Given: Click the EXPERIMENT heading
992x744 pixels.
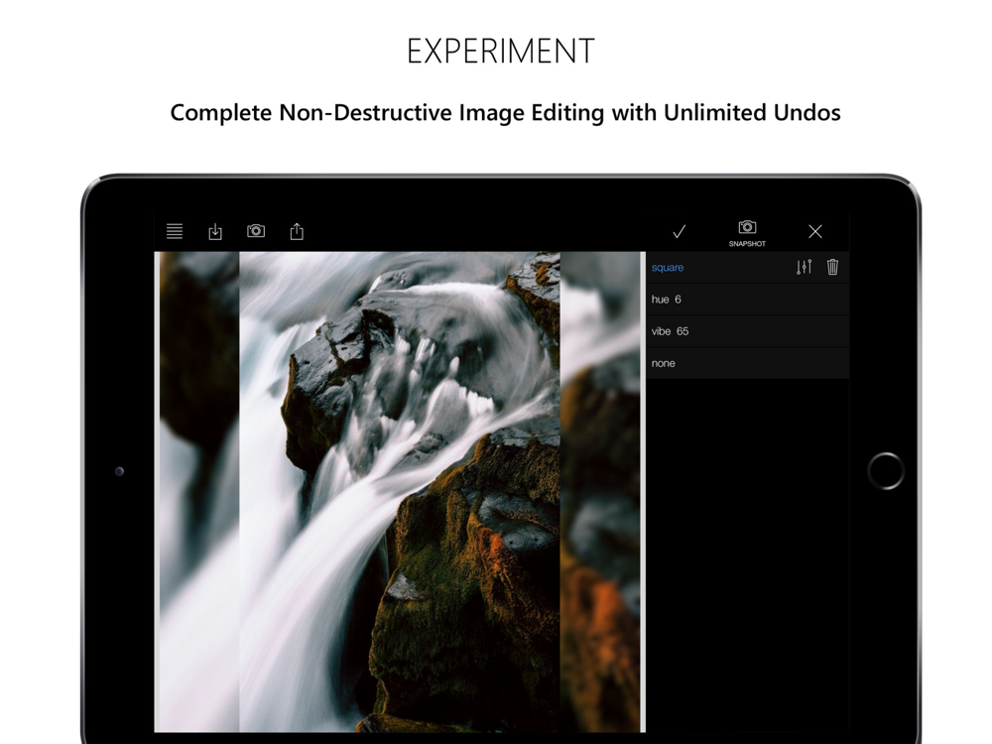Looking at the screenshot, I should [501, 52].
